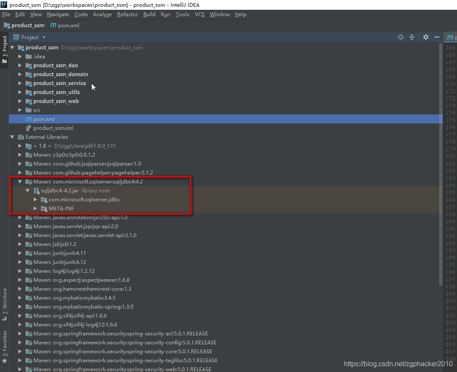The width and height of the screenshot is (457, 372).
Task: Click the c3p0 library icon
Action: point(29,155)
